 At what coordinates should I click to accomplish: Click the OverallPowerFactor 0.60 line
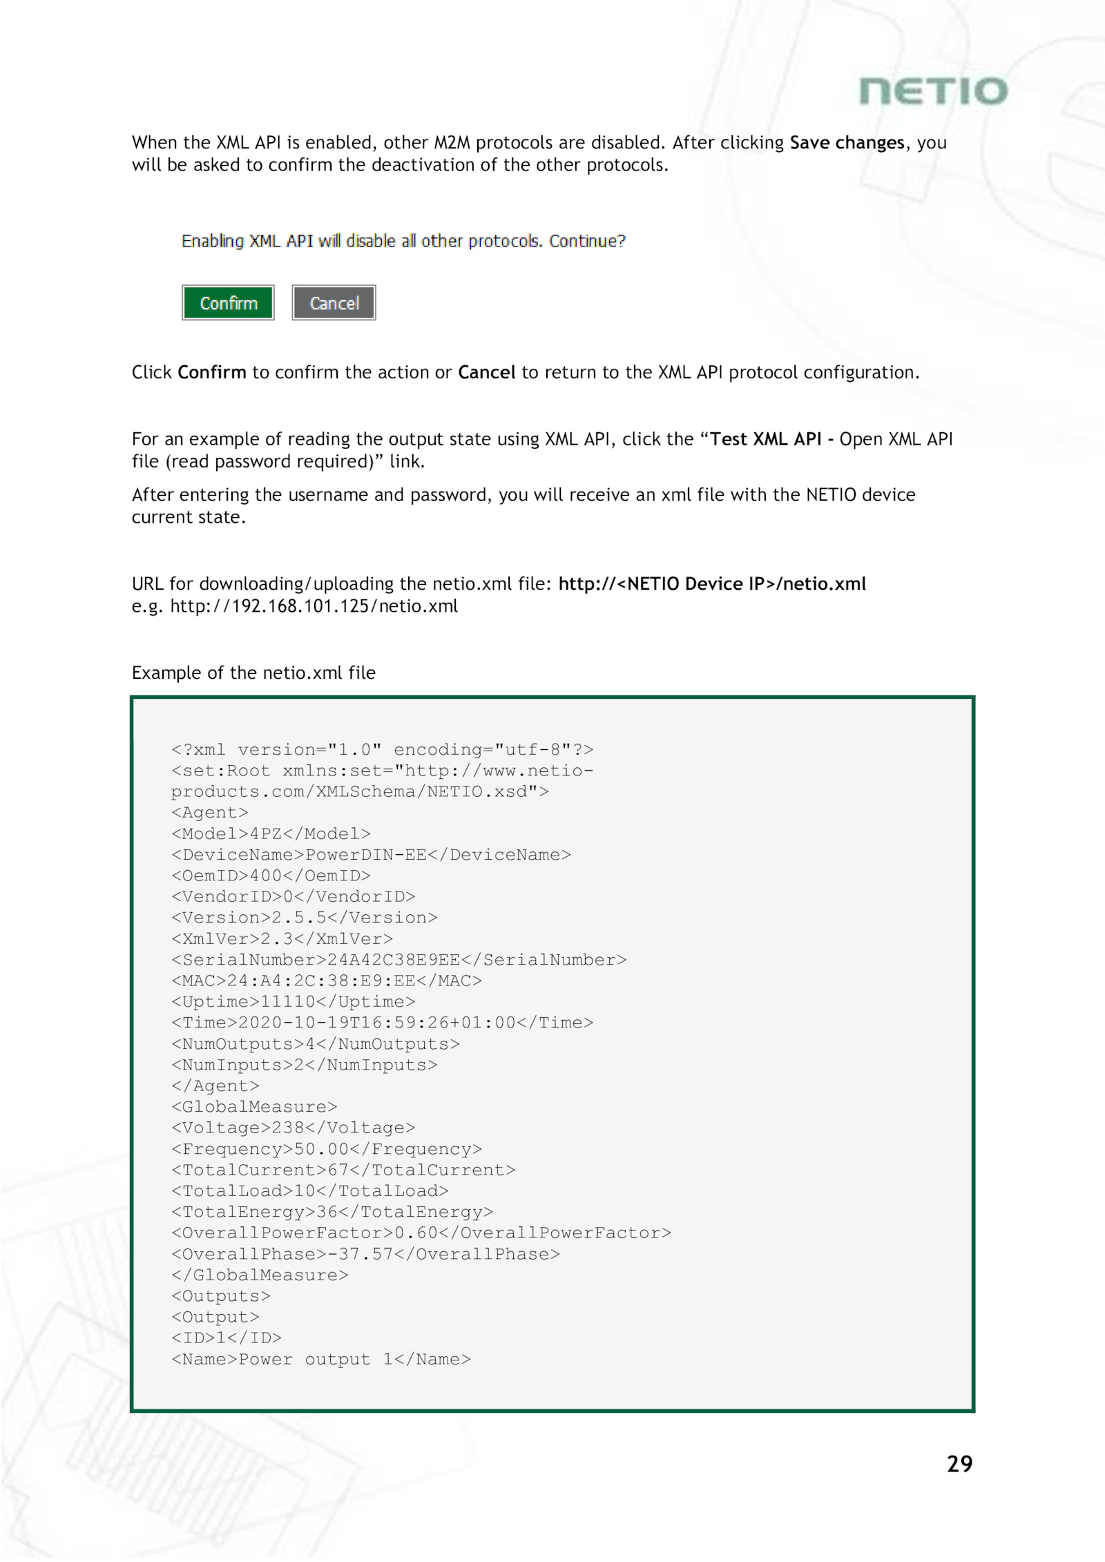(421, 1233)
